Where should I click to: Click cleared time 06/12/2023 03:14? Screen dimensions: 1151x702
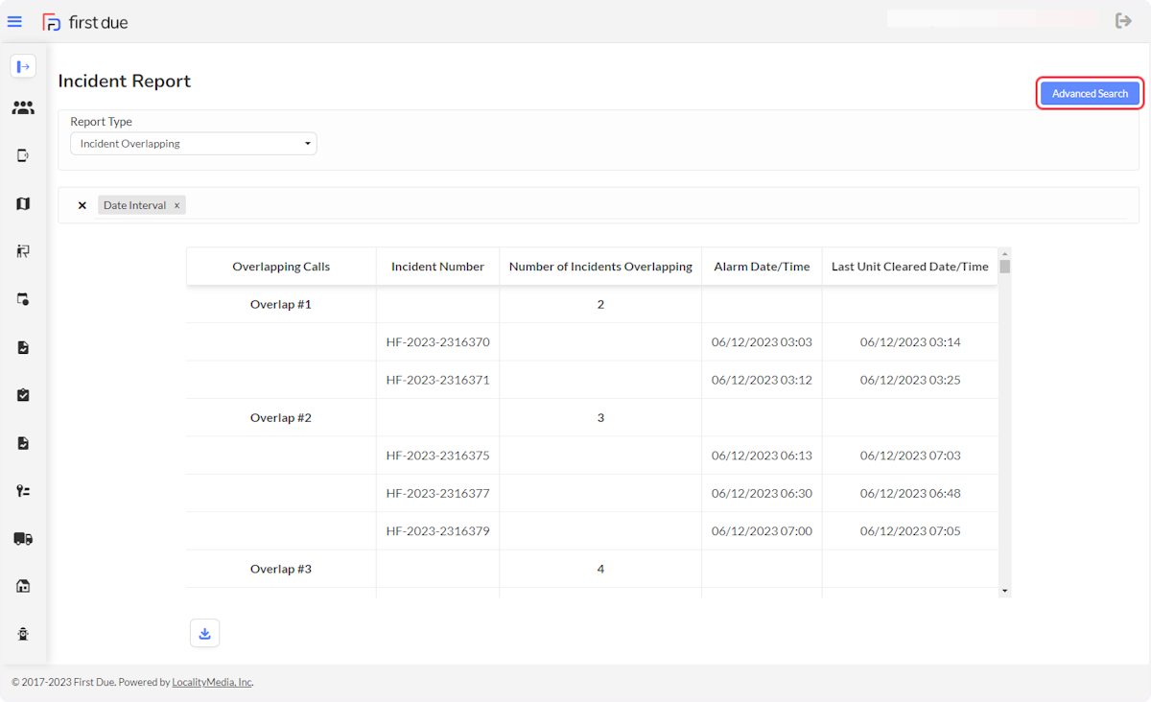[x=910, y=341]
